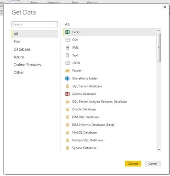Click the SQL Server Database icon
170x176 pixels.
(68, 86)
